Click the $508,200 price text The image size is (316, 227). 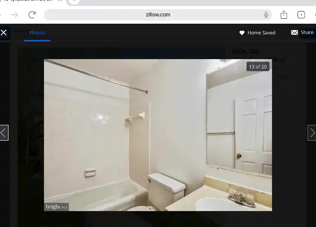coord(245,51)
